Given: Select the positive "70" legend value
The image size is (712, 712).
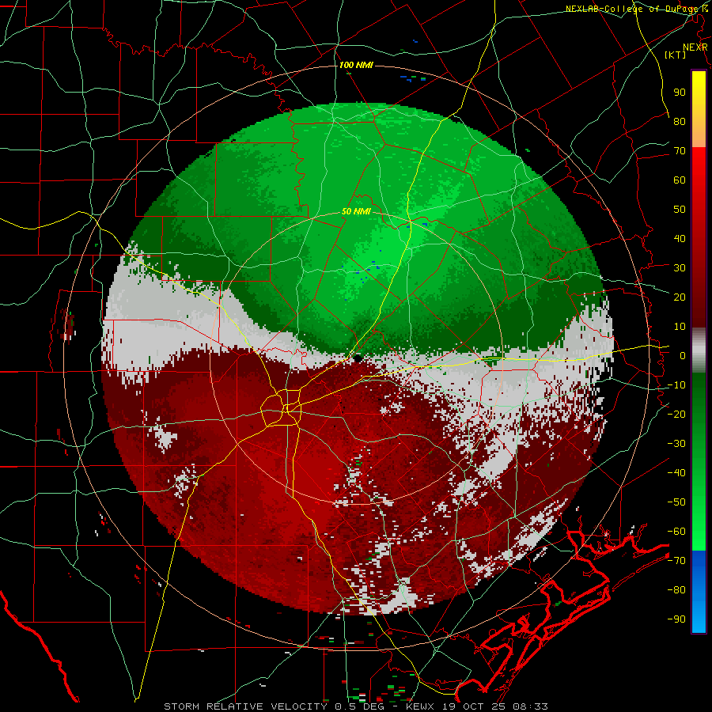Looking at the screenshot, I should [680, 151].
